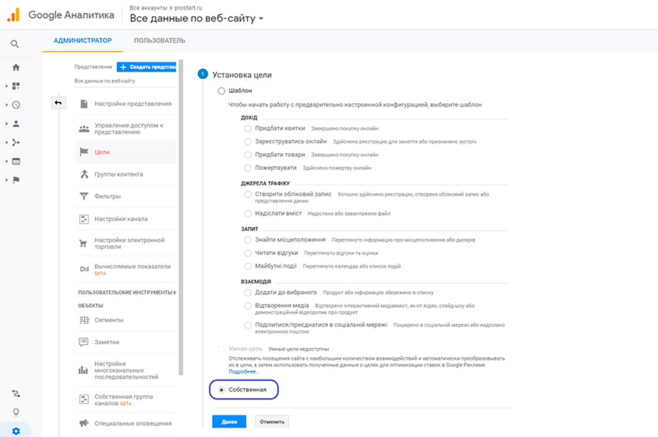Click the Далее button

(229, 422)
